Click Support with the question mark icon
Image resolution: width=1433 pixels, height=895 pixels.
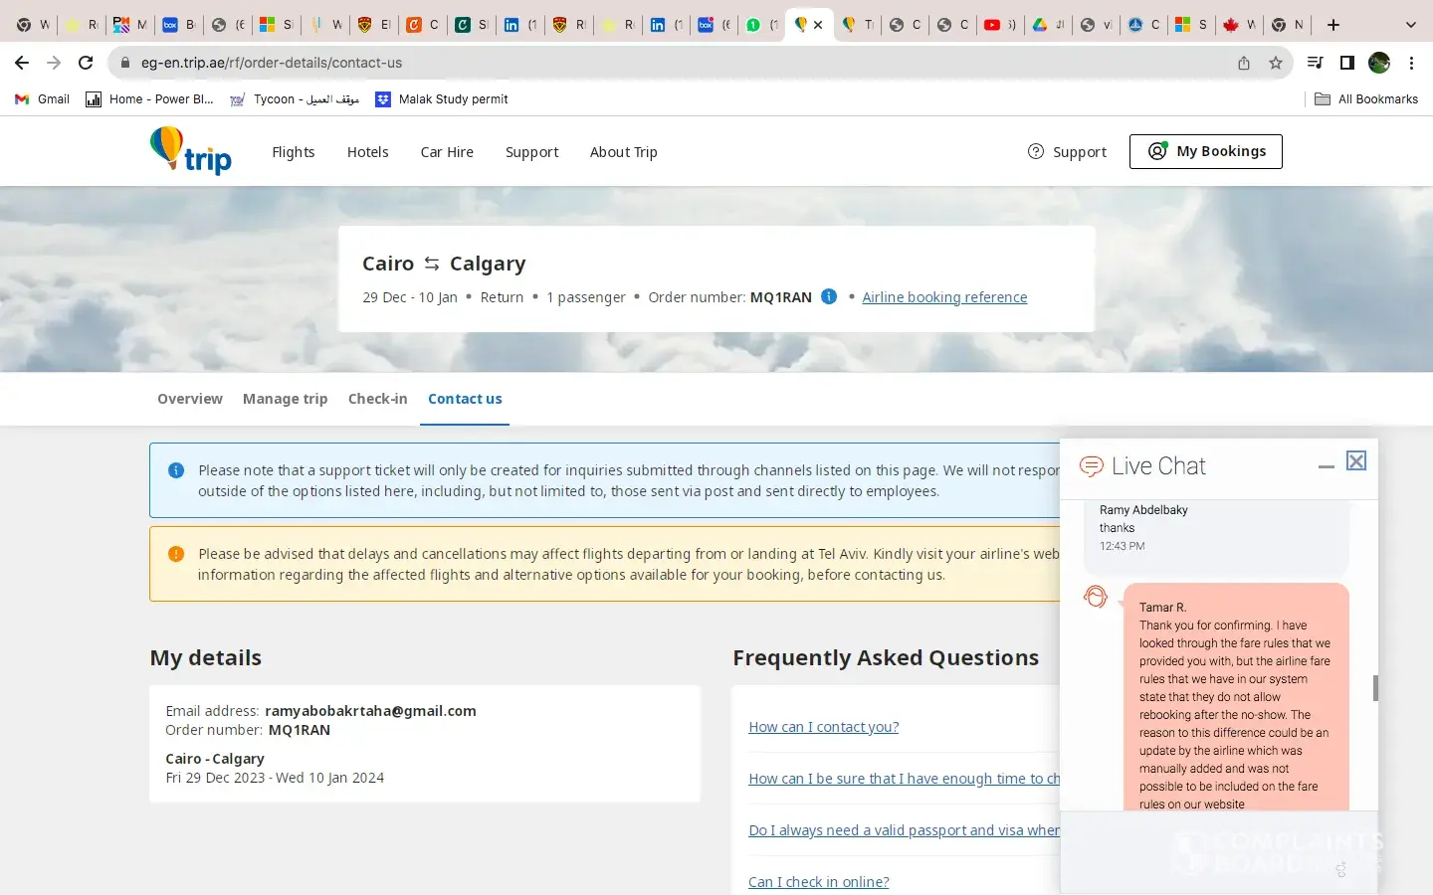click(1067, 152)
